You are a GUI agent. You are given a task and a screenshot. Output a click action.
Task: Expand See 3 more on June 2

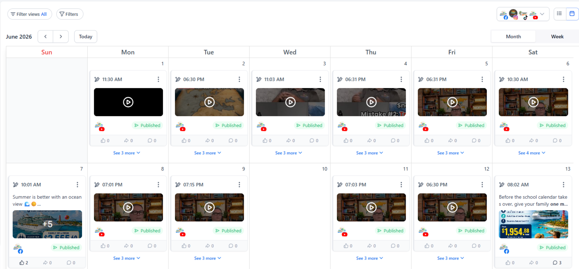[x=208, y=153]
